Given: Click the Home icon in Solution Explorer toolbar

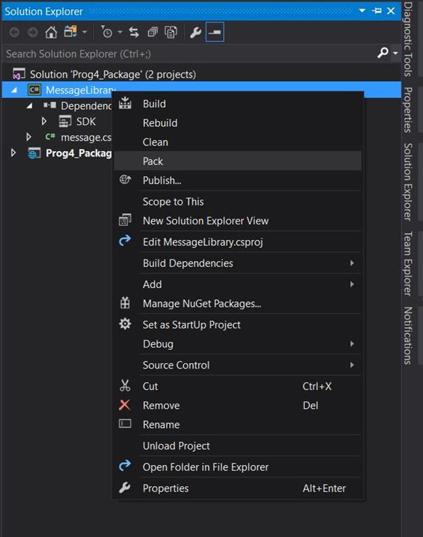Looking at the screenshot, I should (x=51, y=32).
